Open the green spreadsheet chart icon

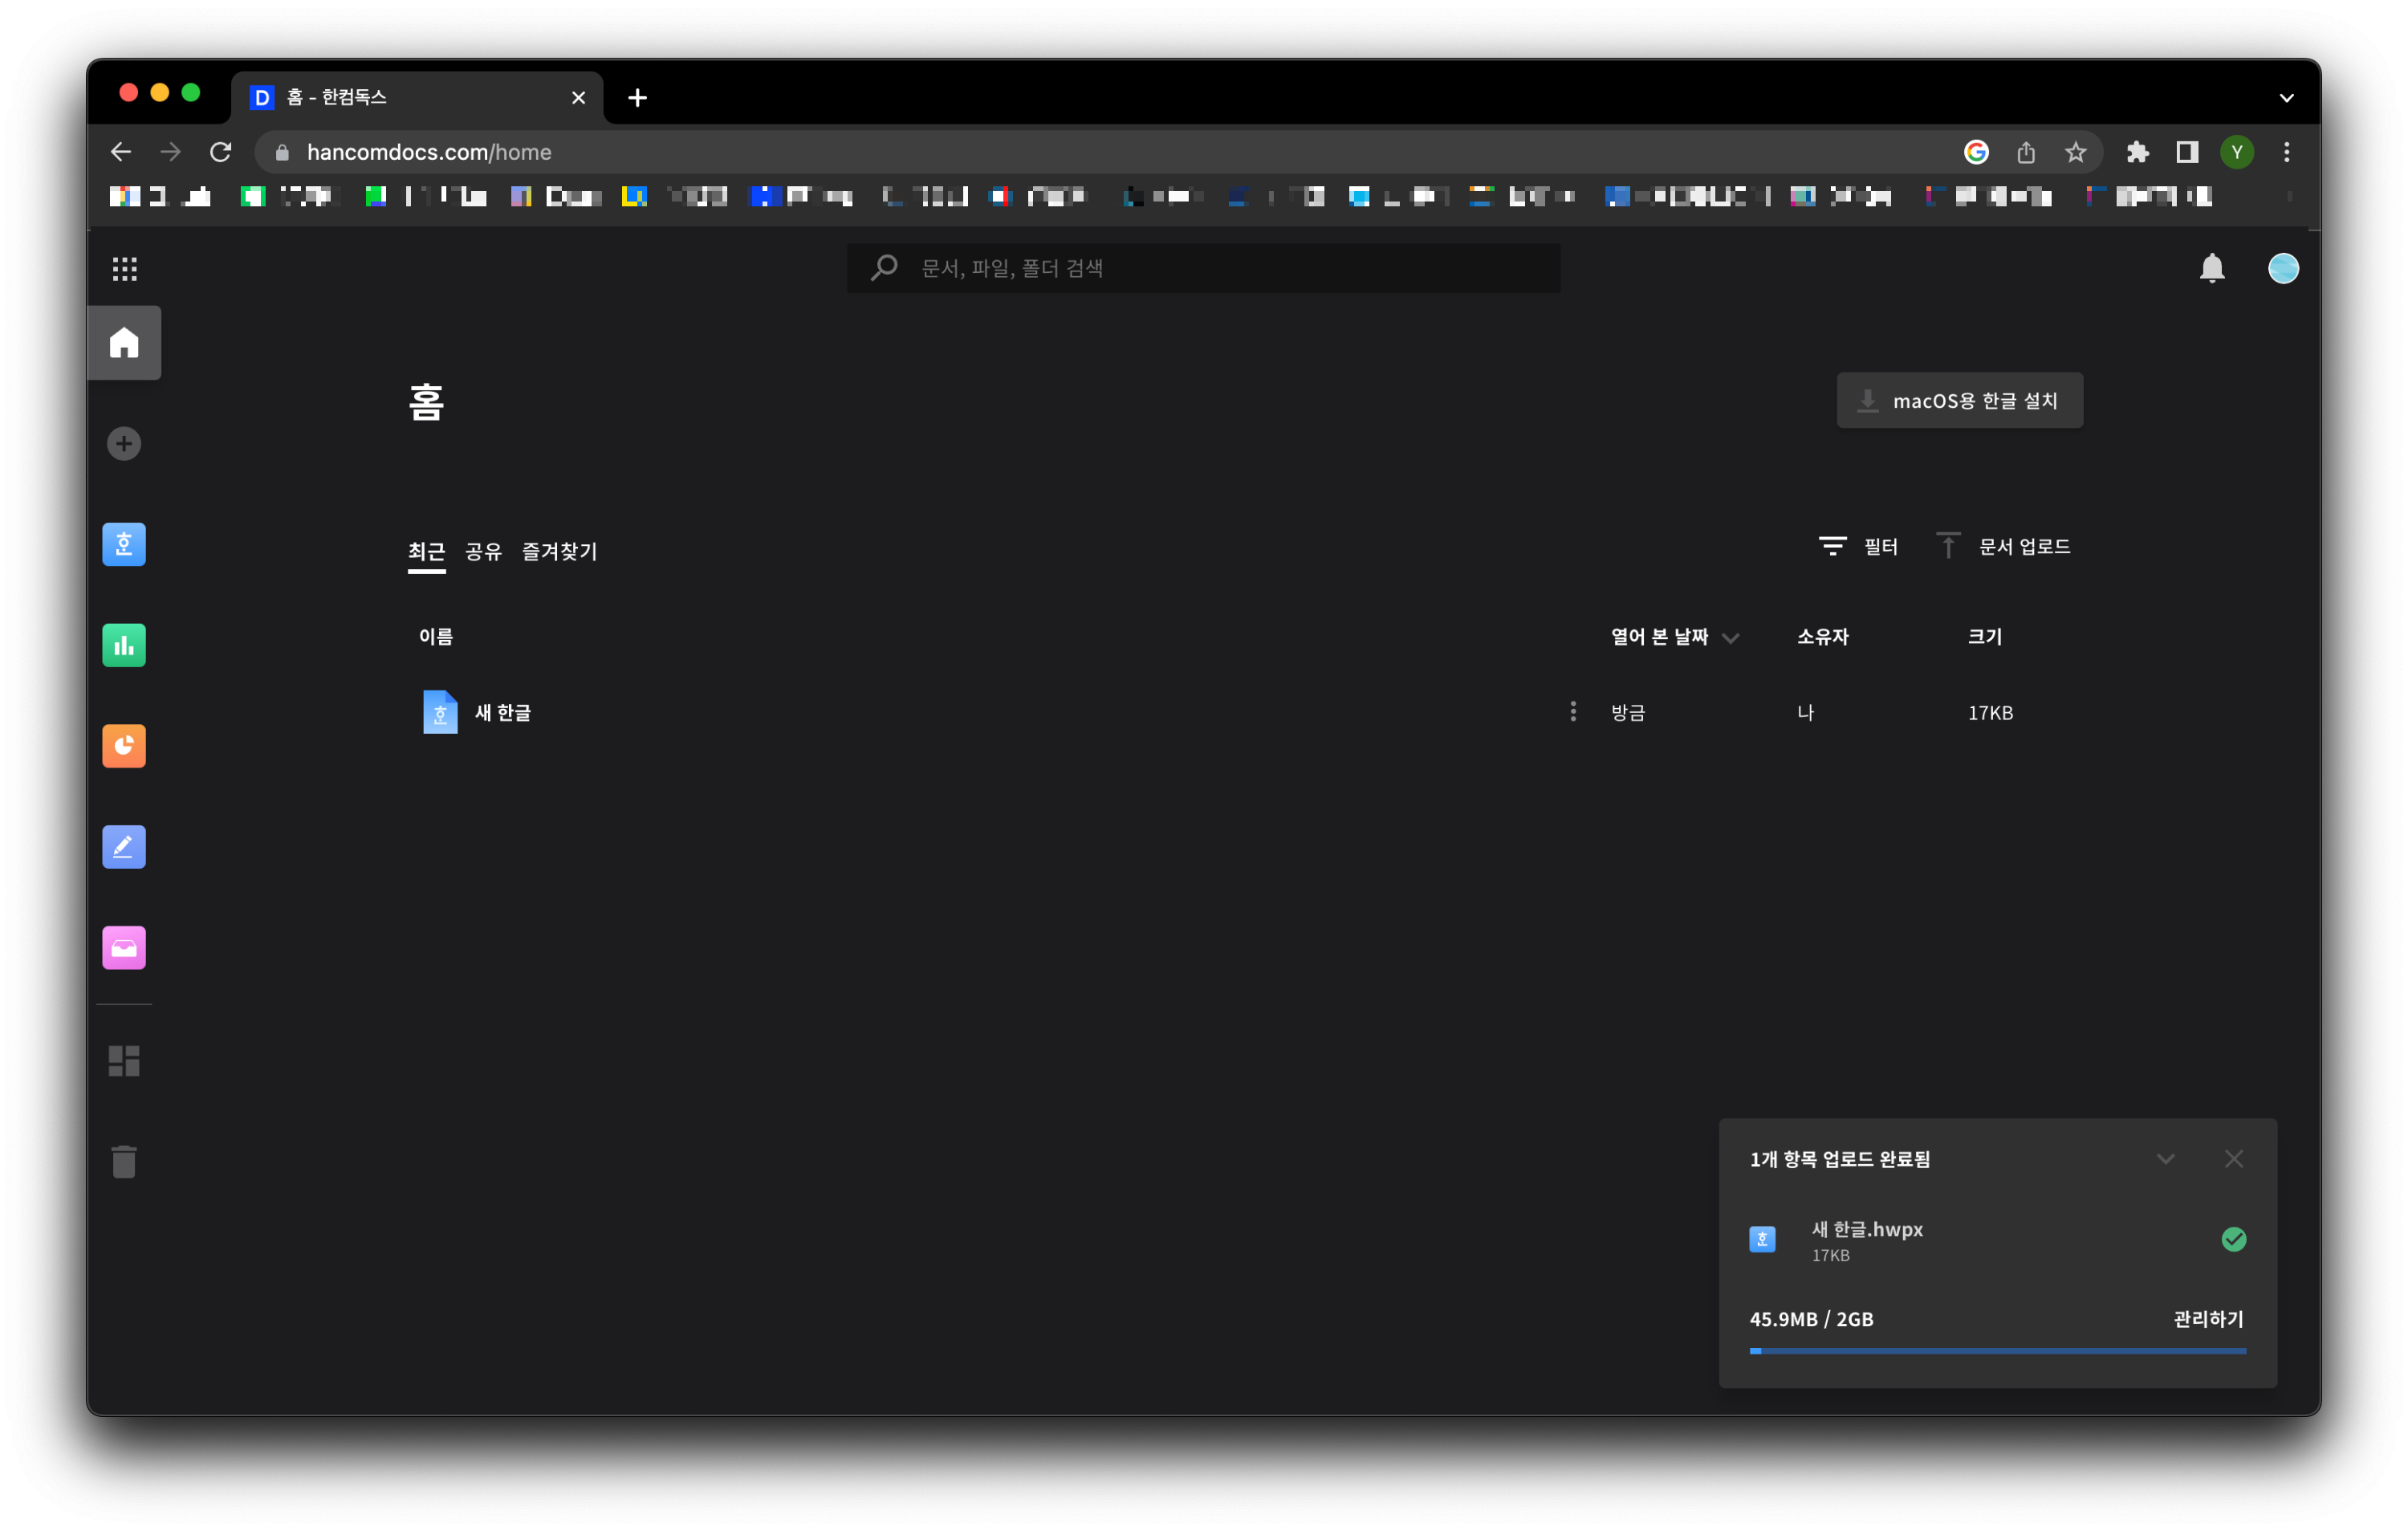(124, 645)
